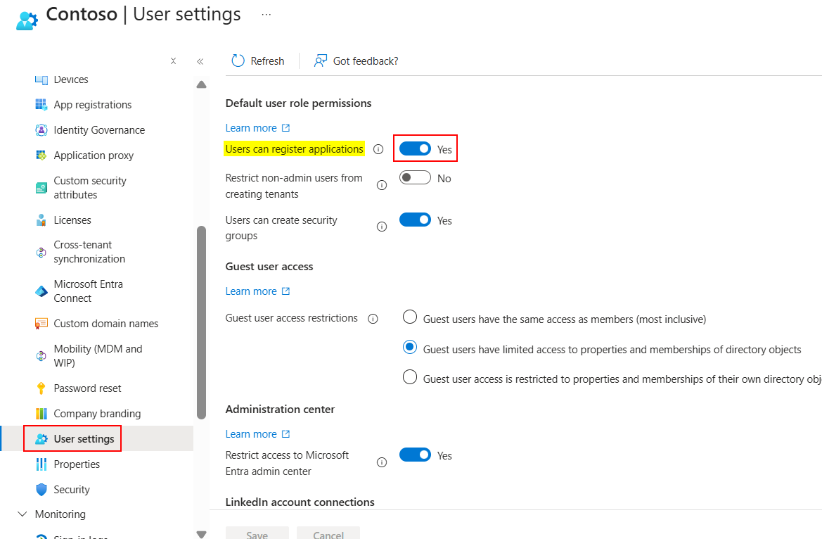This screenshot has width=822, height=539.
Task: Click the User settings gear-person icon
Action: tap(41, 439)
